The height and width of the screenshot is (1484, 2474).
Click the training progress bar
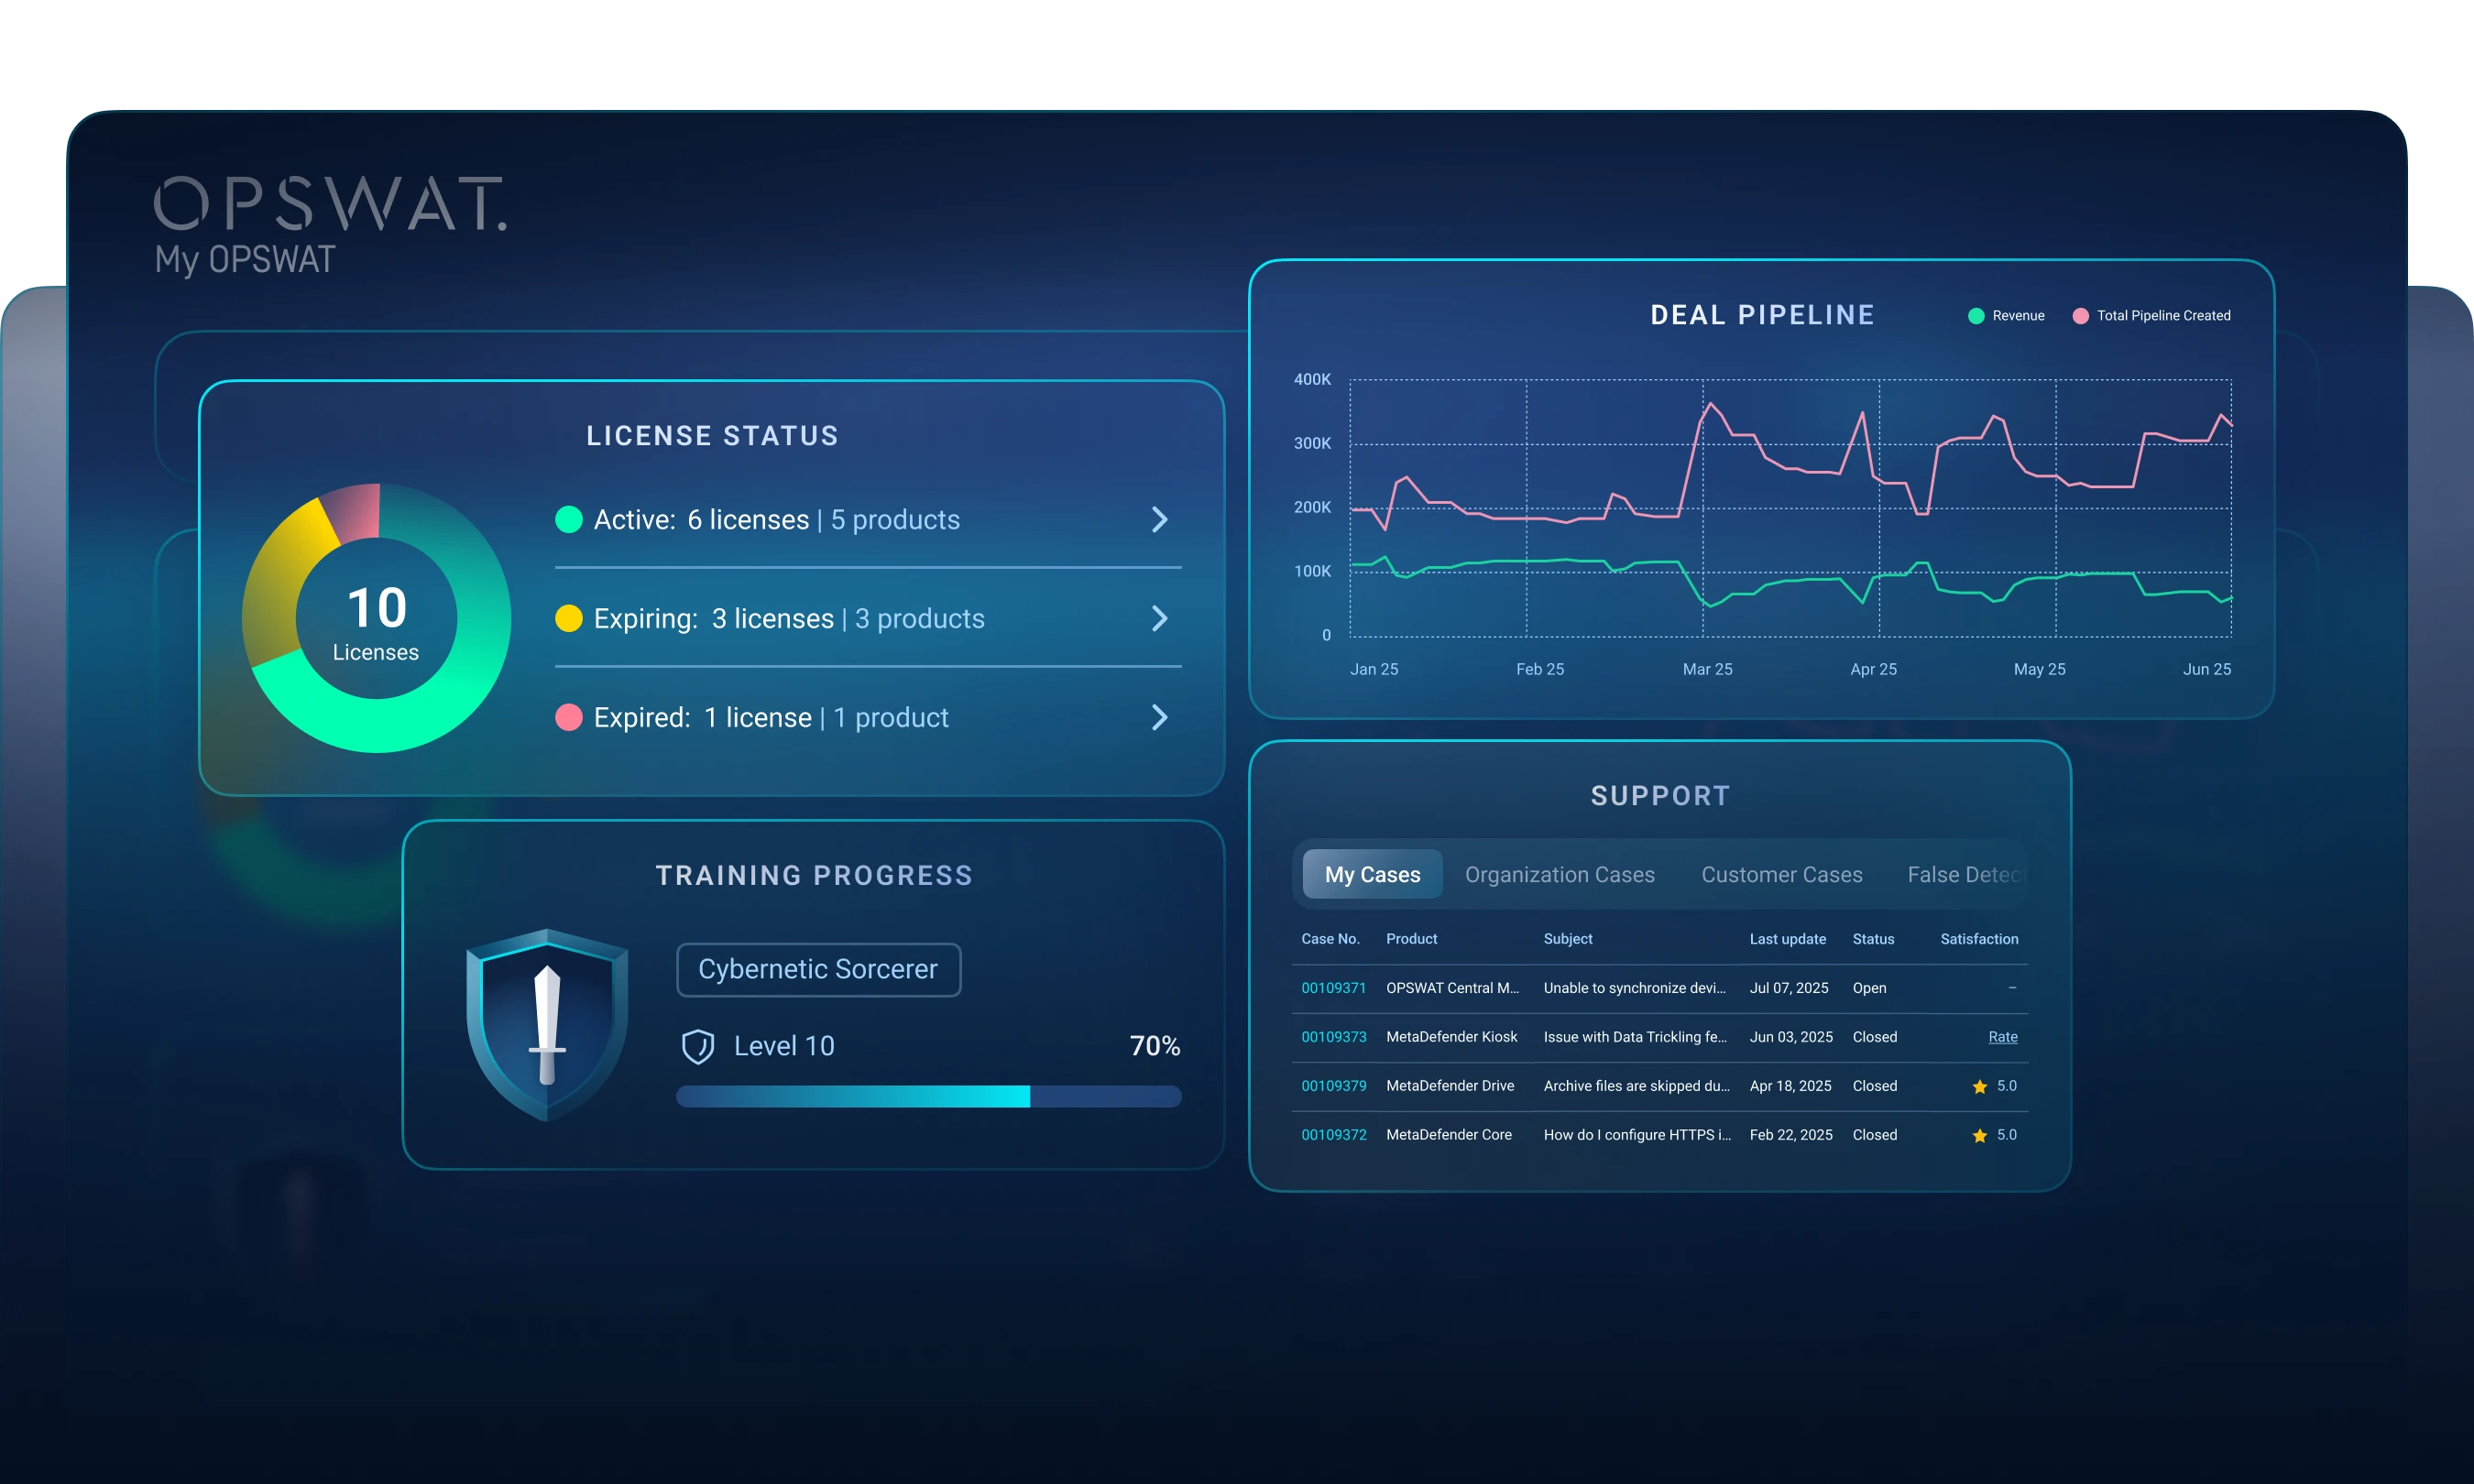(928, 1097)
